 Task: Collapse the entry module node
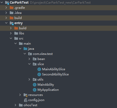click(6, 23)
